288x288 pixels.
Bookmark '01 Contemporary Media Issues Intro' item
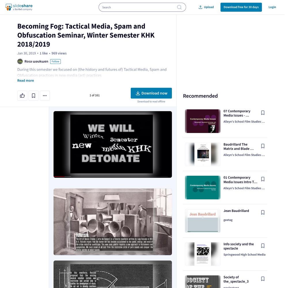(263, 179)
